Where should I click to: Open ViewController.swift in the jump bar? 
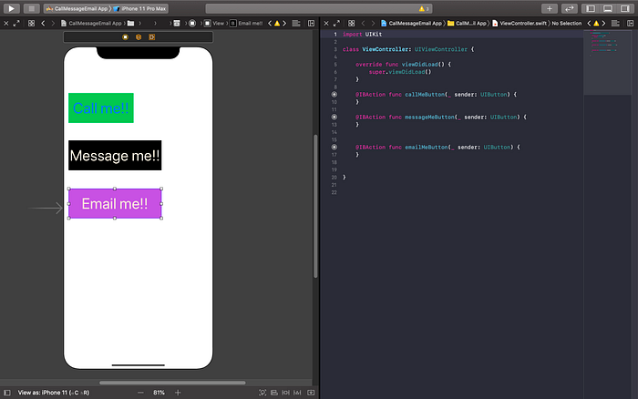(x=520, y=22)
